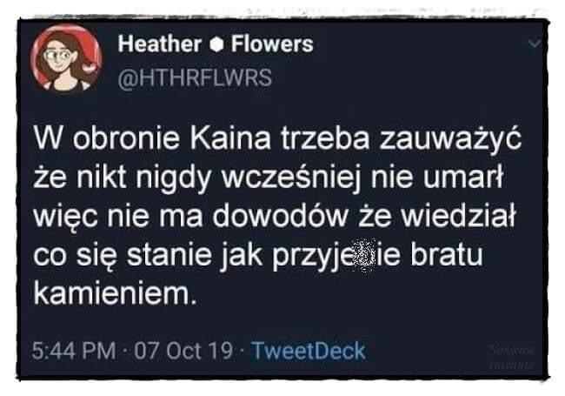Open the tweet options chevron
565x396 pixels.
pyautogui.click(x=534, y=44)
